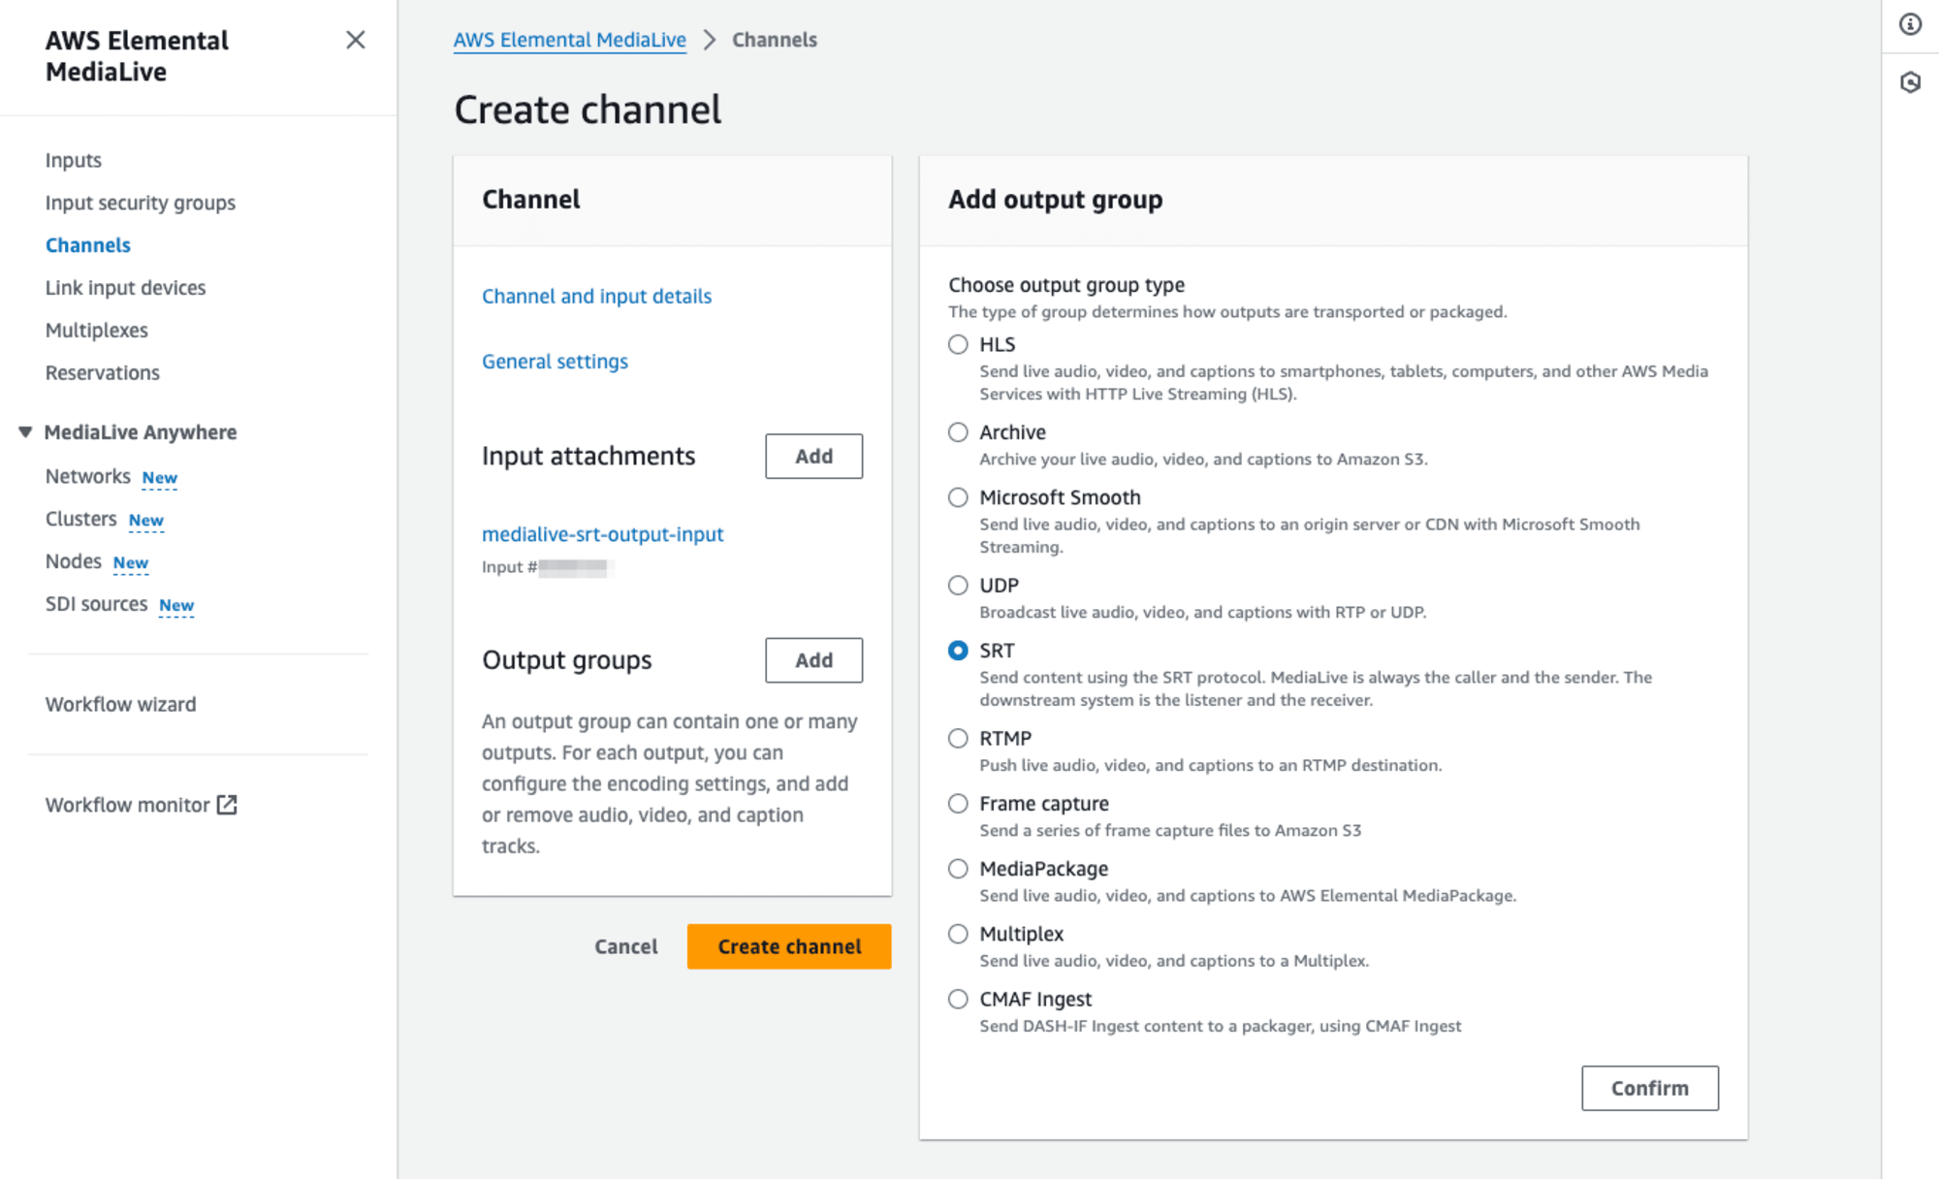The width and height of the screenshot is (1939, 1179).
Task: Open the hexagon tools icon below info
Action: [x=1910, y=82]
